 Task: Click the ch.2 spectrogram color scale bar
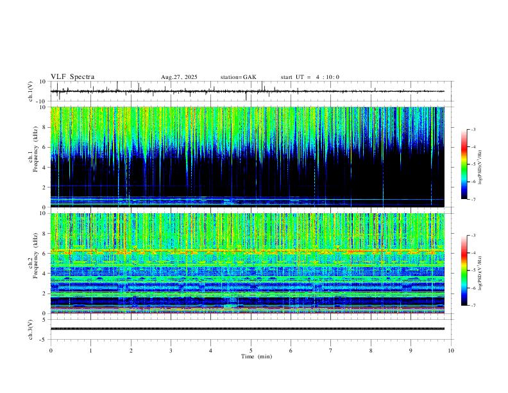click(x=464, y=270)
